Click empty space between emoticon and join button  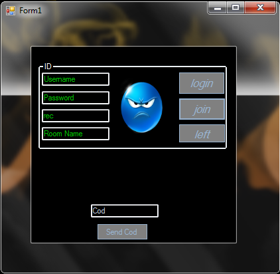pos(171,109)
